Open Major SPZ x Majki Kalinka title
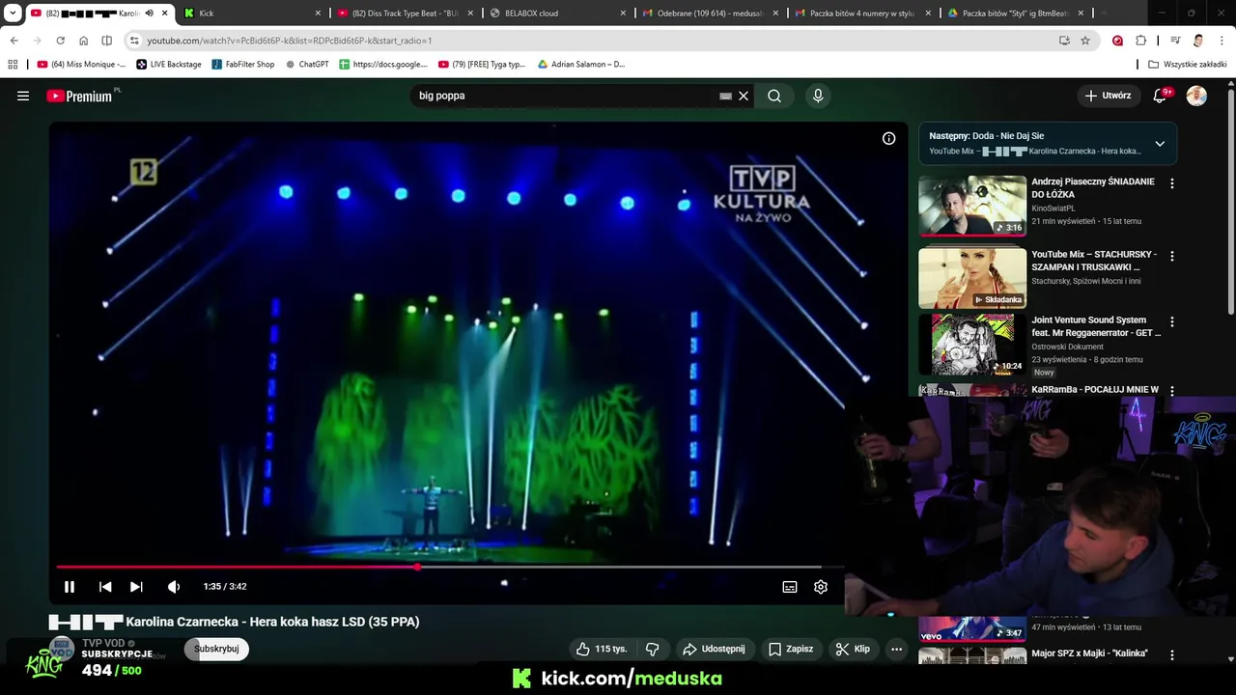 point(1089,653)
